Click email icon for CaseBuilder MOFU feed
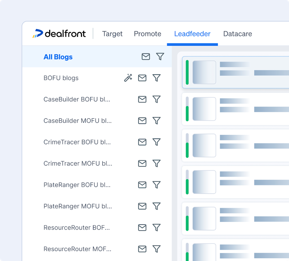 pyautogui.click(x=142, y=121)
